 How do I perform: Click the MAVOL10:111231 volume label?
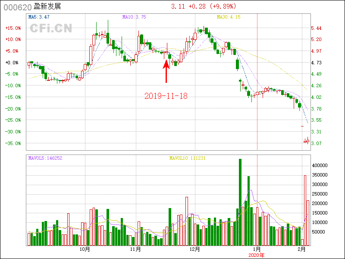click(x=187, y=158)
